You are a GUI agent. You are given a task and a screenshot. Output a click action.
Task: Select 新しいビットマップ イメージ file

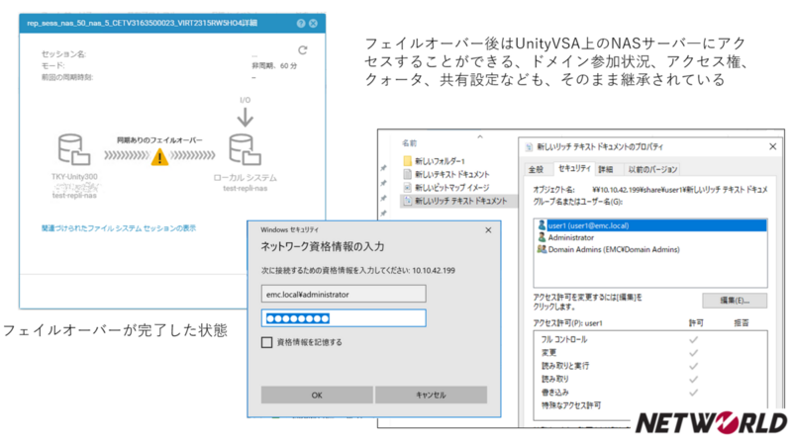[452, 187]
